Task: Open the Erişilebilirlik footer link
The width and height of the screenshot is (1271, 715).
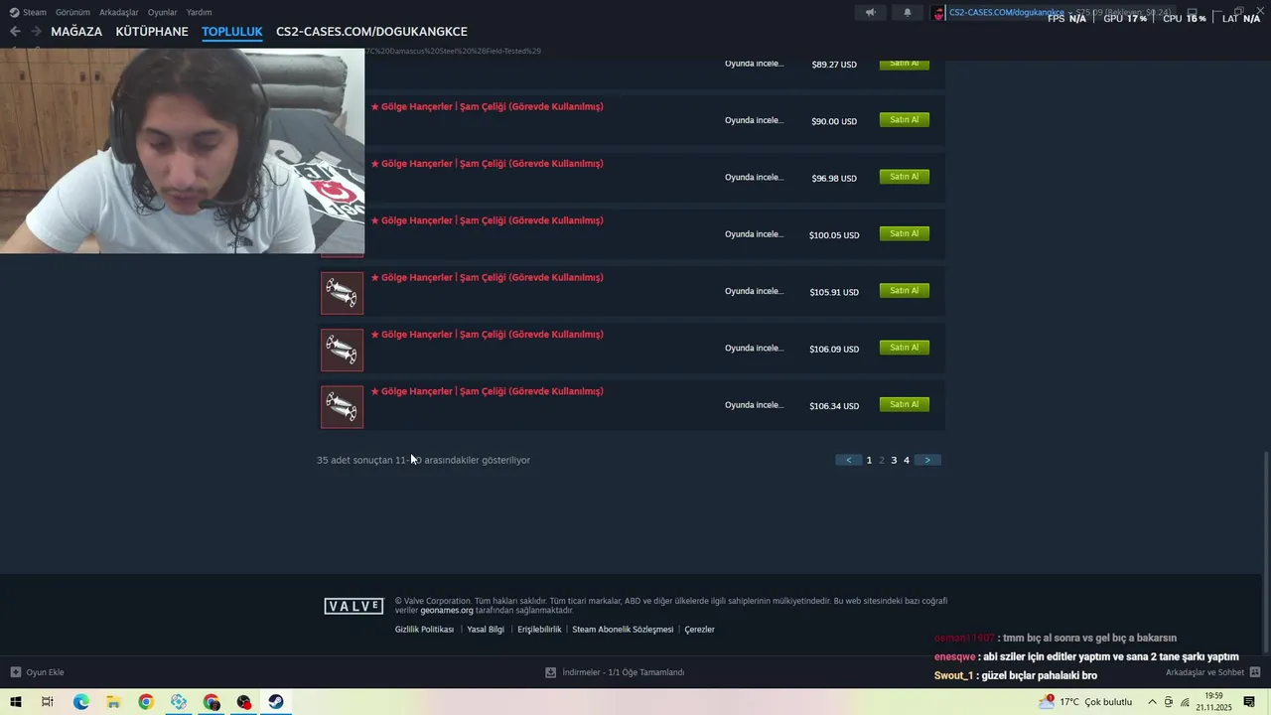Action: coord(539,630)
